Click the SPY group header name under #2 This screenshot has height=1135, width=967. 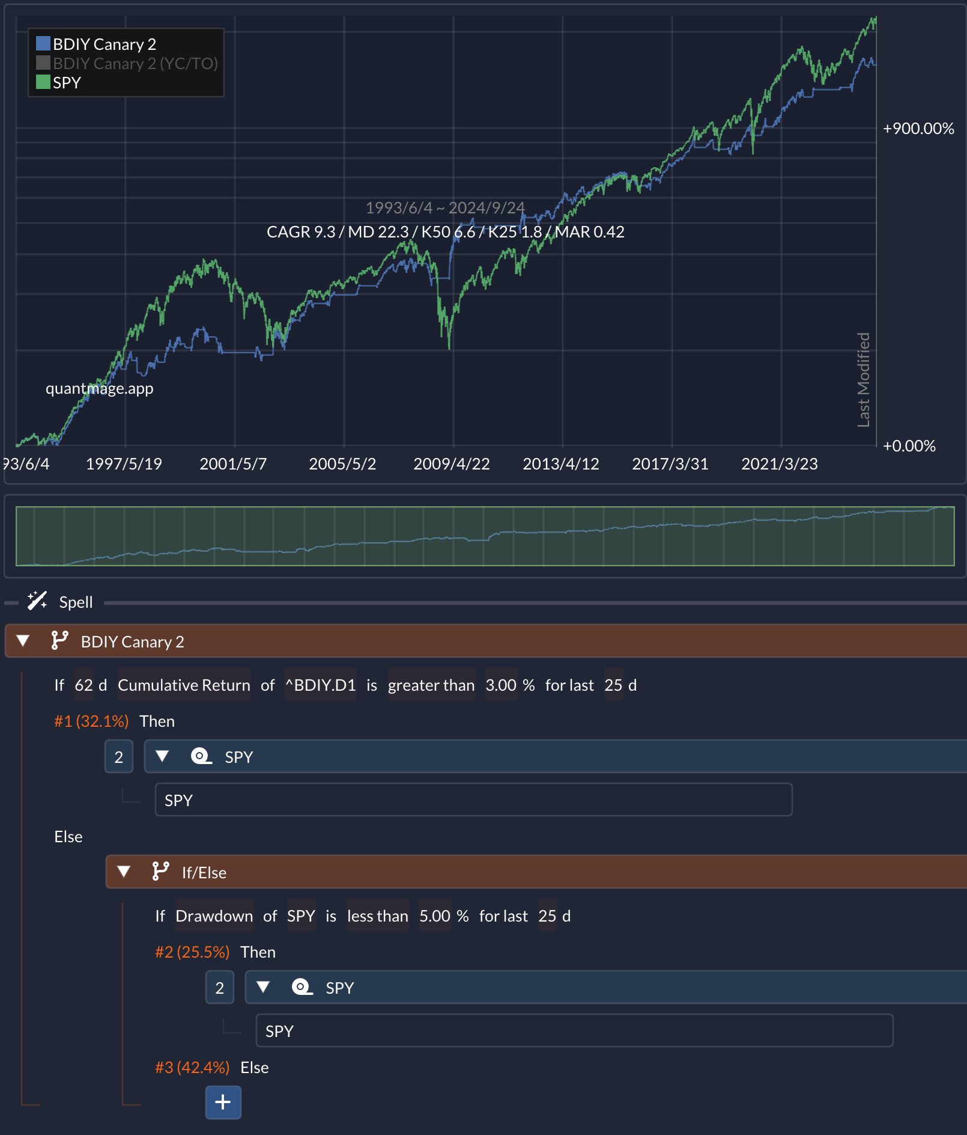340,988
